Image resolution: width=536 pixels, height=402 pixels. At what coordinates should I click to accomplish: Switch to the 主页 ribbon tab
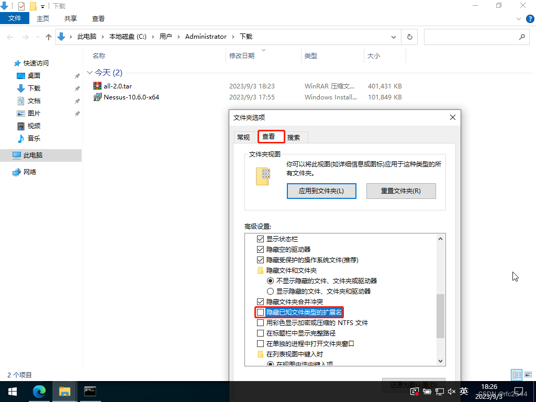click(43, 18)
